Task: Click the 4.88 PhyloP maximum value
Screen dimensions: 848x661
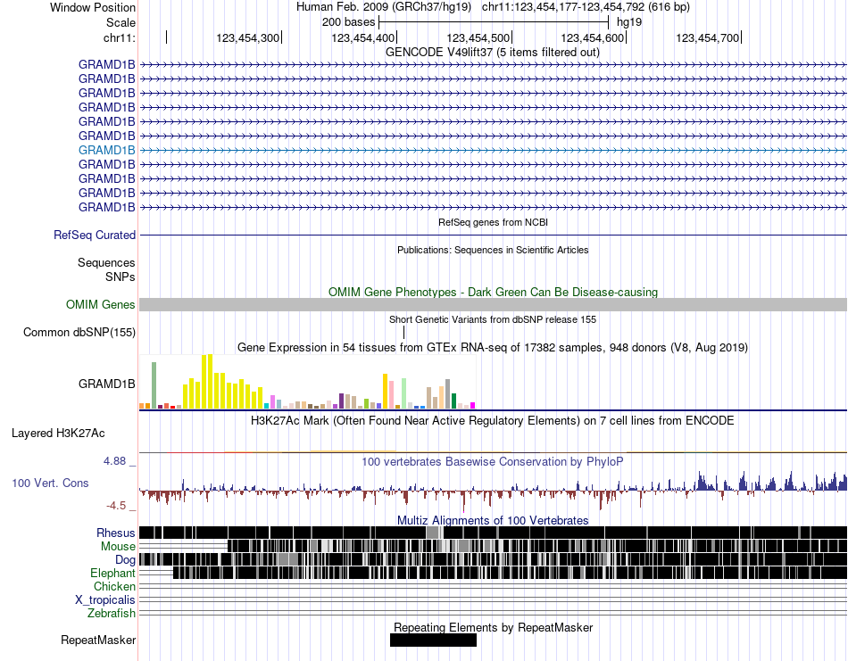Action: (x=114, y=461)
